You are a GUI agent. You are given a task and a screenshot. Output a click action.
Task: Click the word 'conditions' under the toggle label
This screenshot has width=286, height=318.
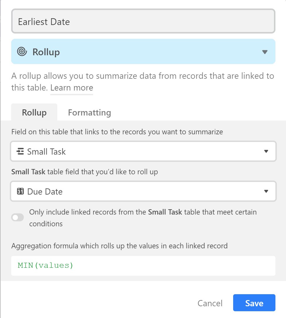(x=46, y=224)
